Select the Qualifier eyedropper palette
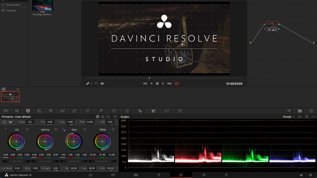The image size is (317, 178). tap(101, 111)
